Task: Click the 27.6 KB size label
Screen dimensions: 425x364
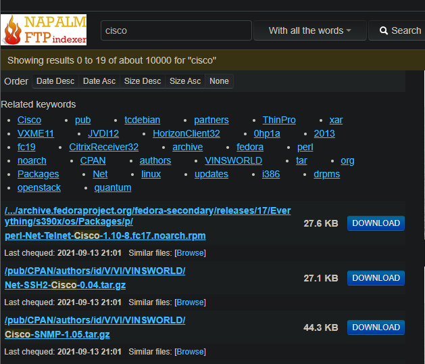Action: pos(321,223)
